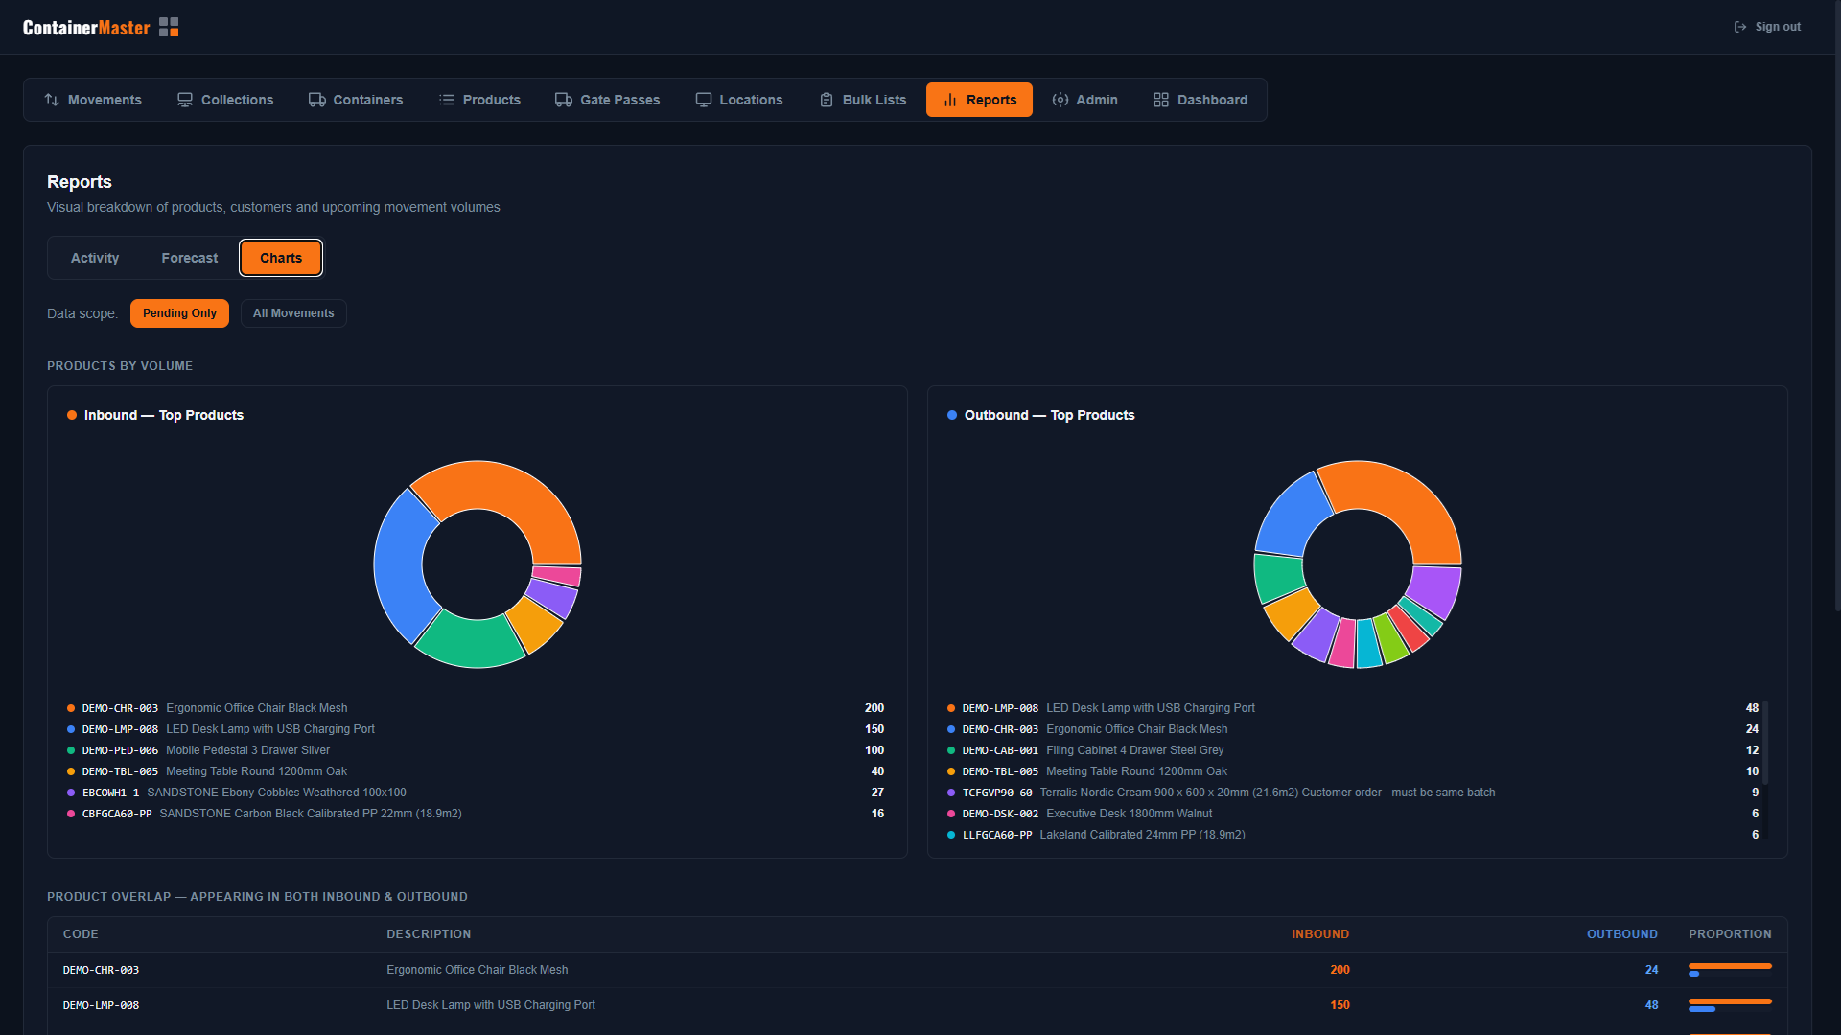This screenshot has height=1035, width=1841.
Task: Click the Products list icon
Action: pyautogui.click(x=446, y=99)
